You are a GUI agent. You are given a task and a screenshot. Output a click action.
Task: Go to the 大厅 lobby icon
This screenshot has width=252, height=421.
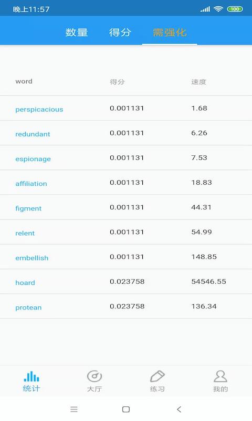click(94, 376)
